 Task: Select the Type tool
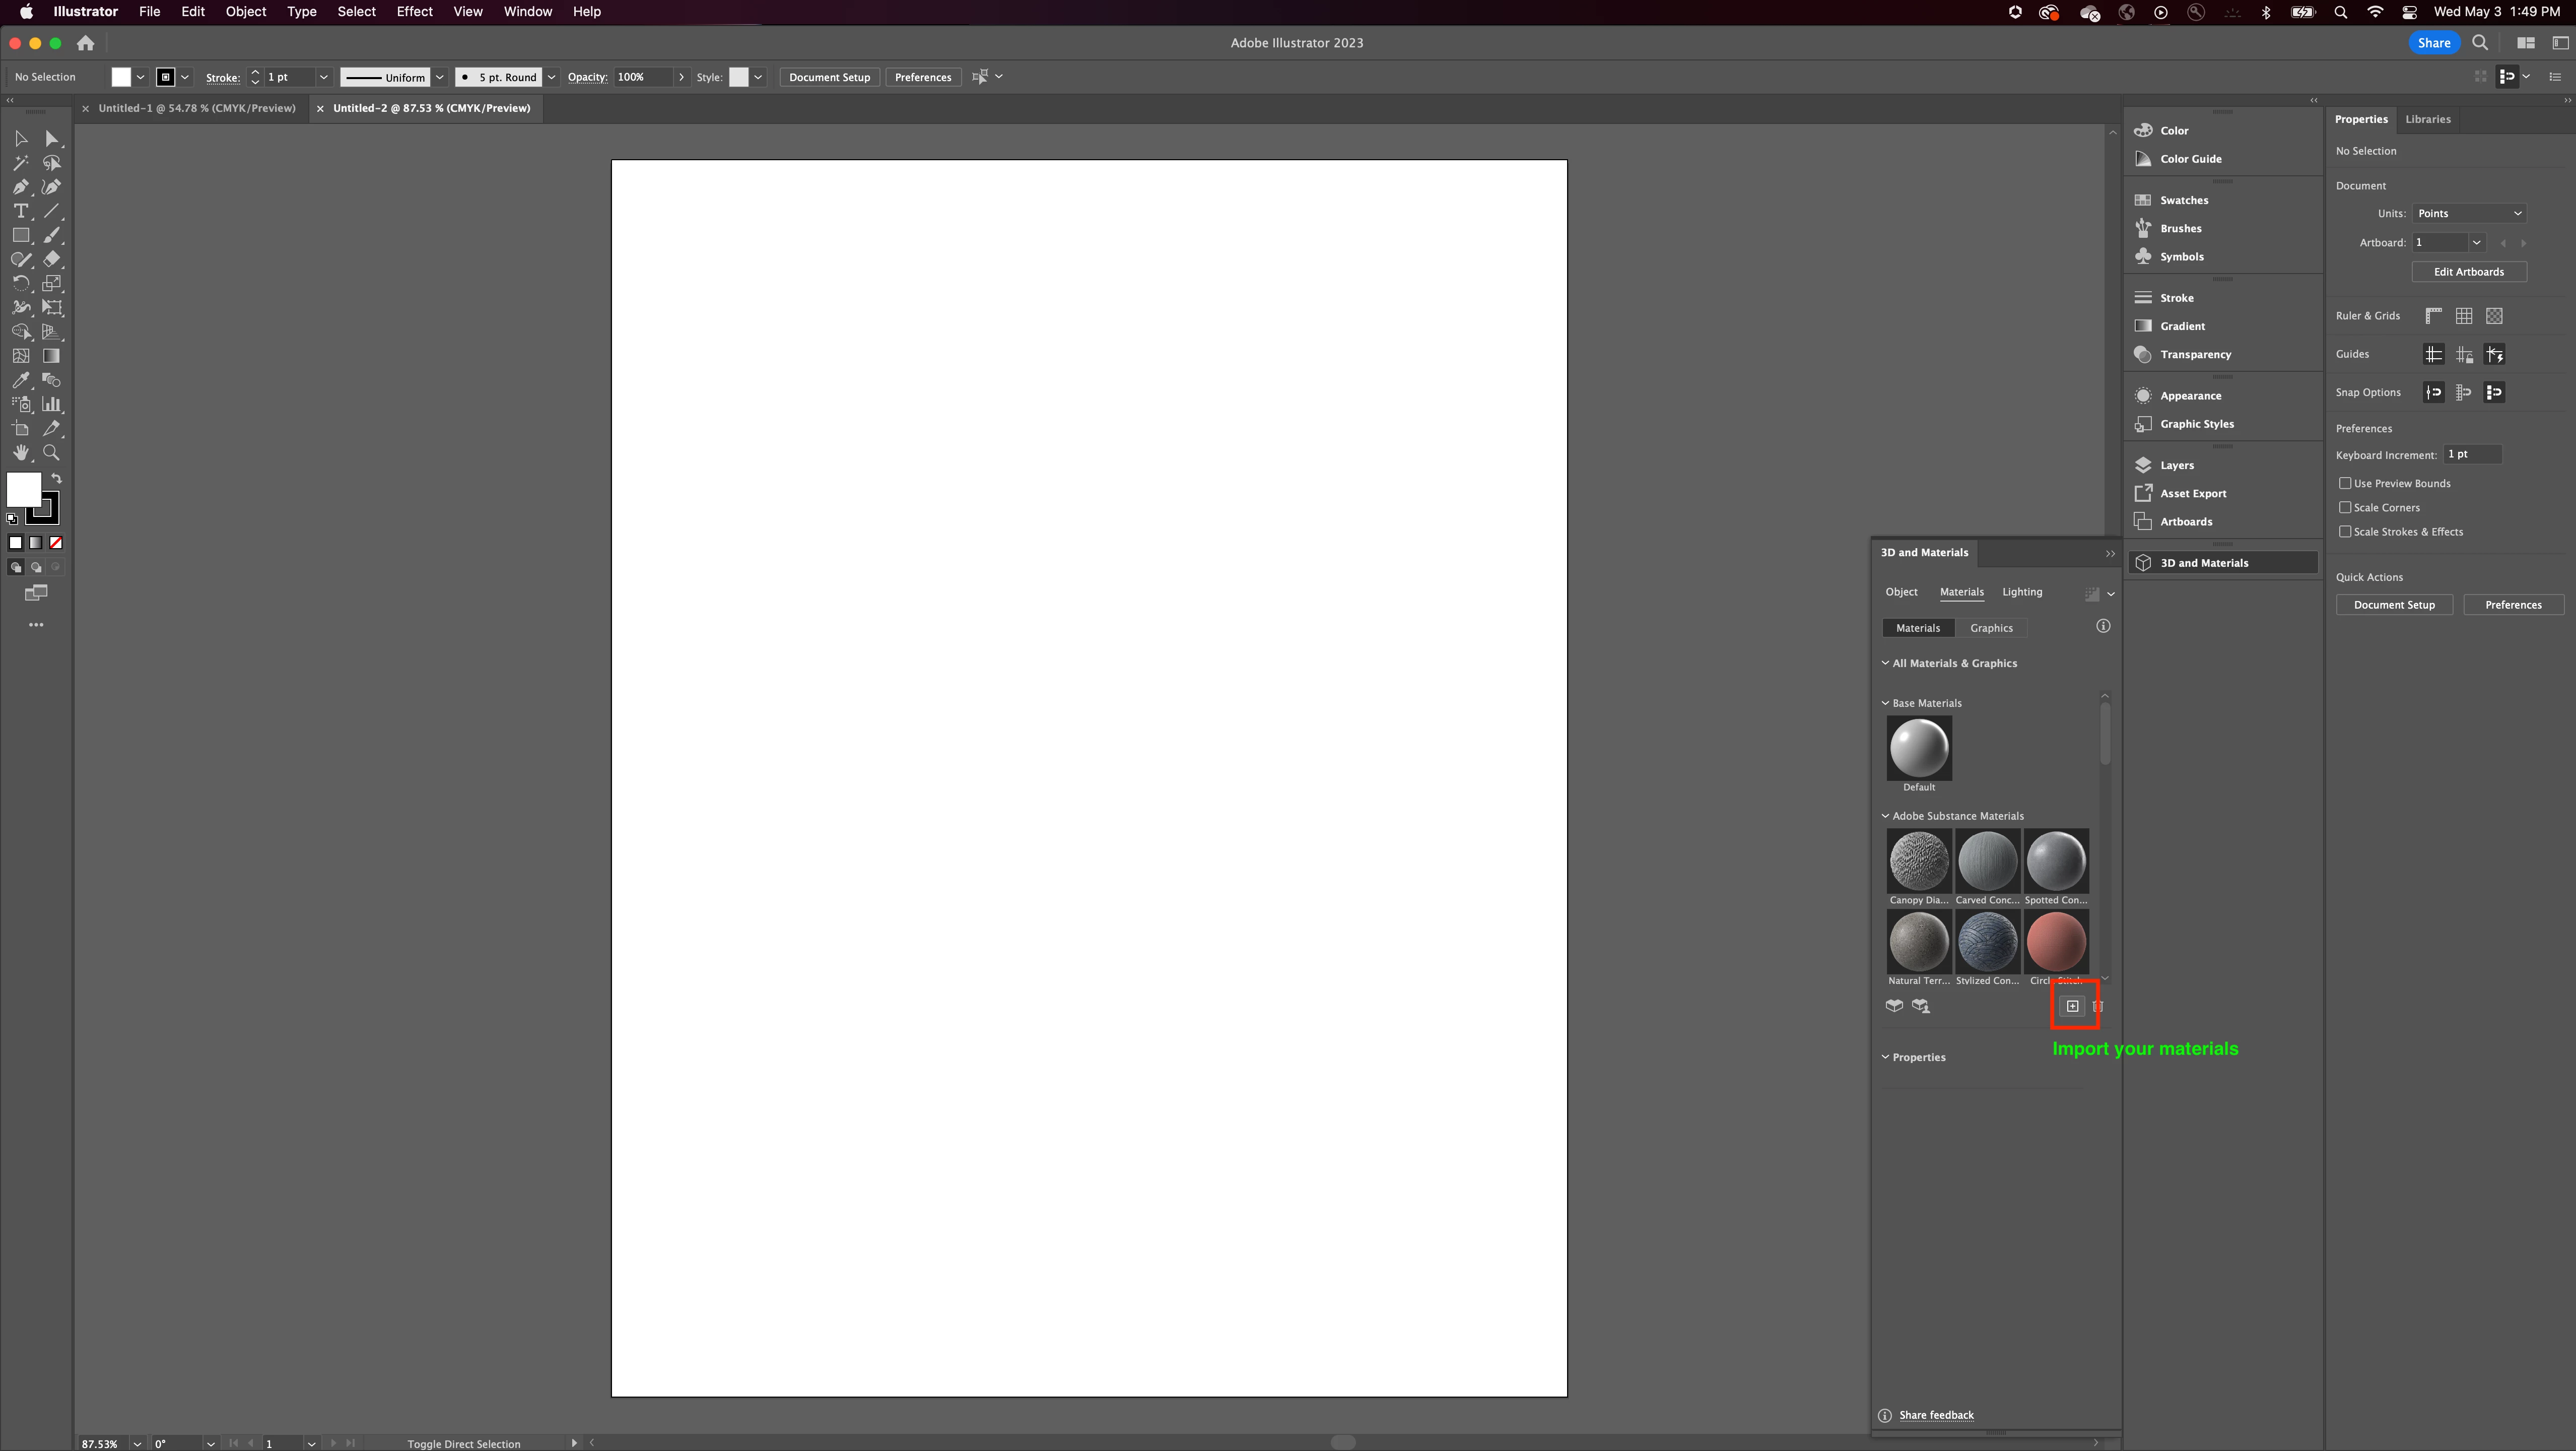tap(21, 211)
